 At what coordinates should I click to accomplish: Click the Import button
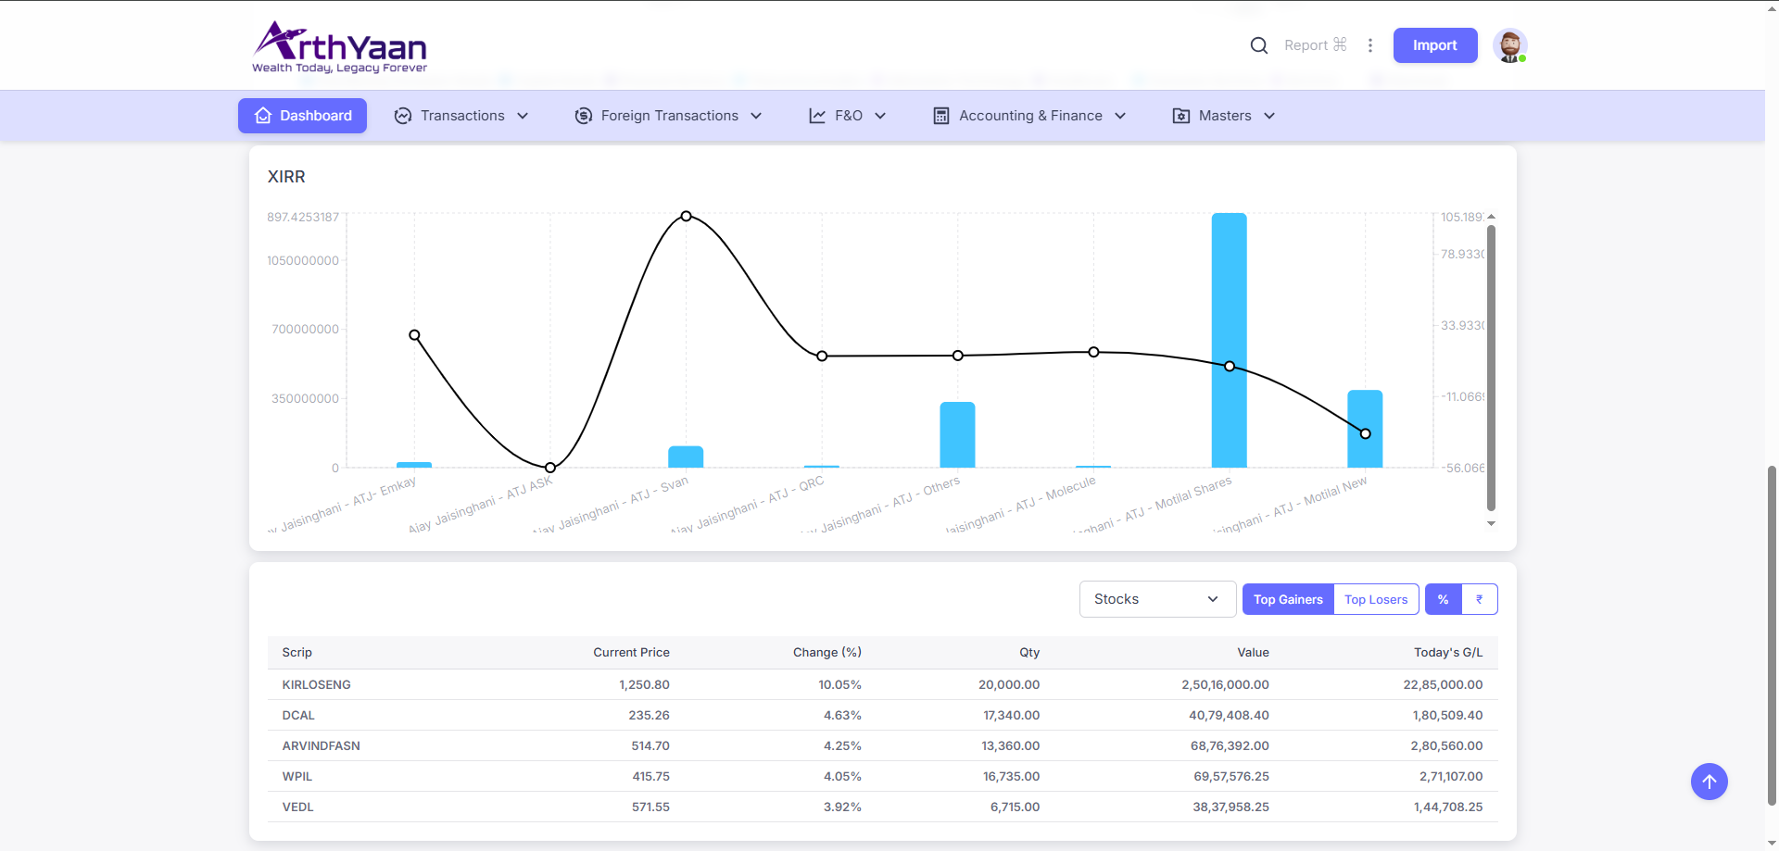[x=1434, y=45]
